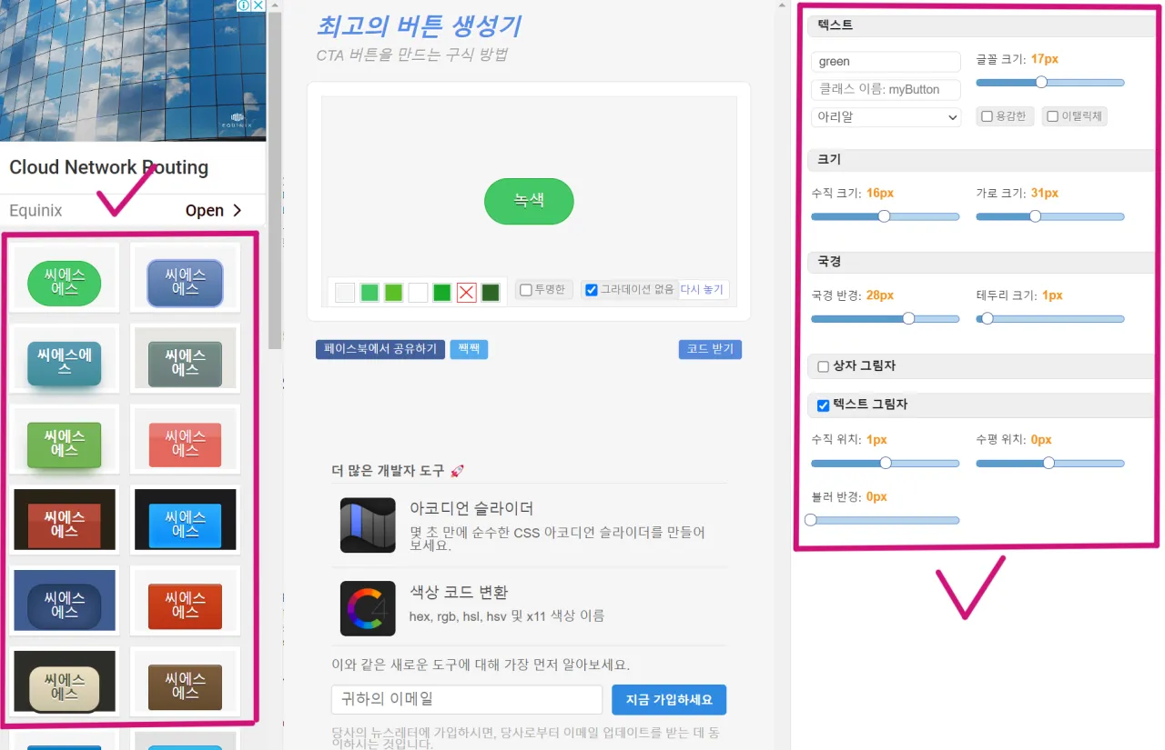Select the gray-green preset button thumbnail
This screenshot has width=1165, height=750.
[x=185, y=363]
